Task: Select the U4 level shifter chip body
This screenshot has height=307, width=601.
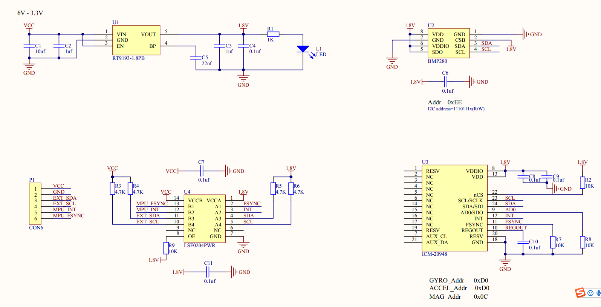Action: coord(205,218)
